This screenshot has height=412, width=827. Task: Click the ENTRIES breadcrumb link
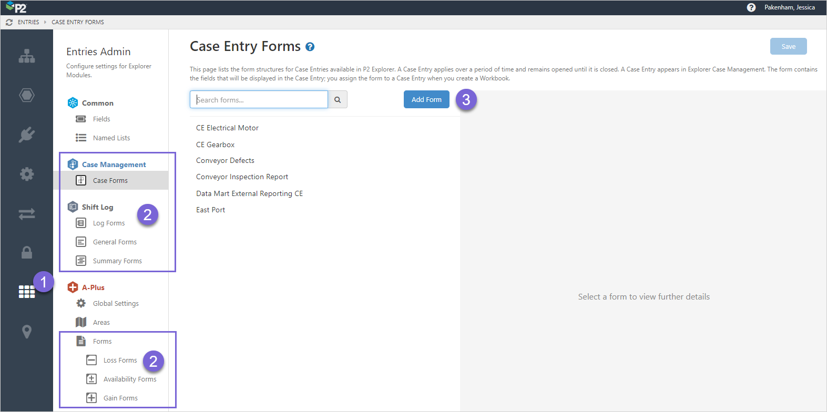coord(28,22)
